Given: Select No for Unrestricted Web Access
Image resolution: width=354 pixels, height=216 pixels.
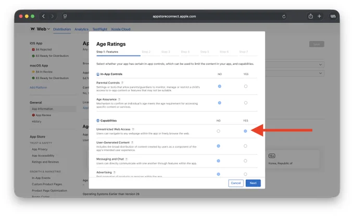Looking at the screenshot, I should (x=218, y=131).
